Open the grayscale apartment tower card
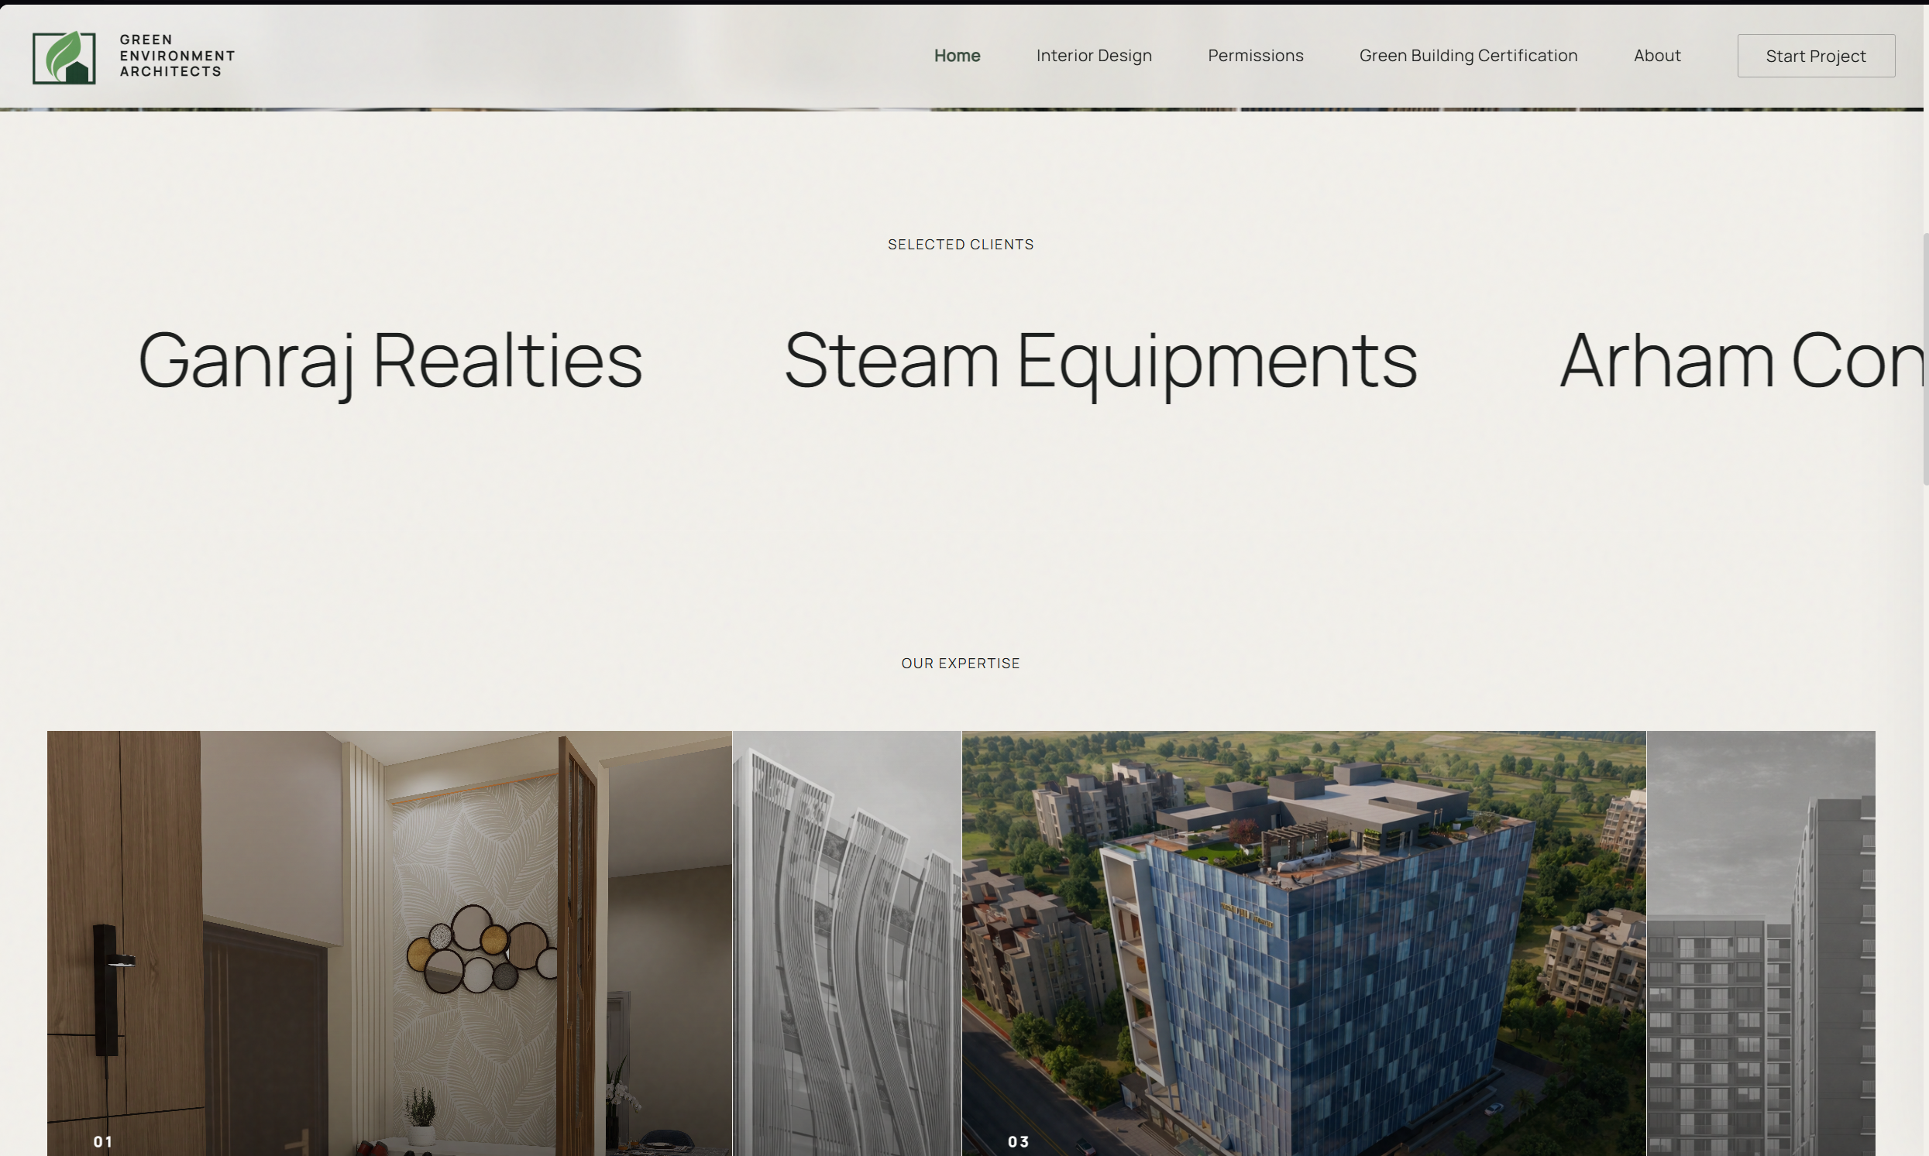 [x=1761, y=943]
